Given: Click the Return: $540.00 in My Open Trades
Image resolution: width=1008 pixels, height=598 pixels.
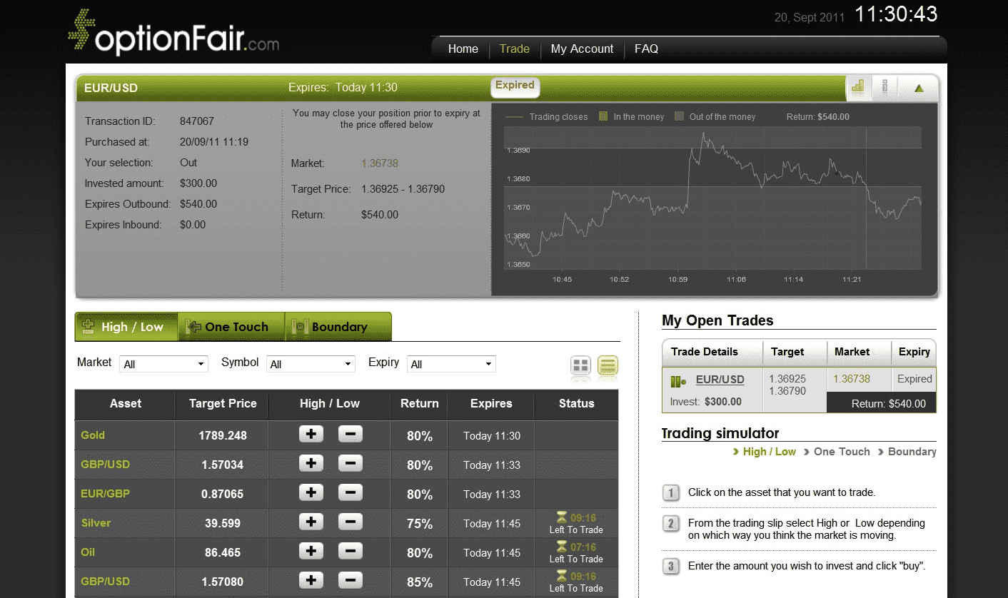Looking at the screenshot, I should coord(889,404).
